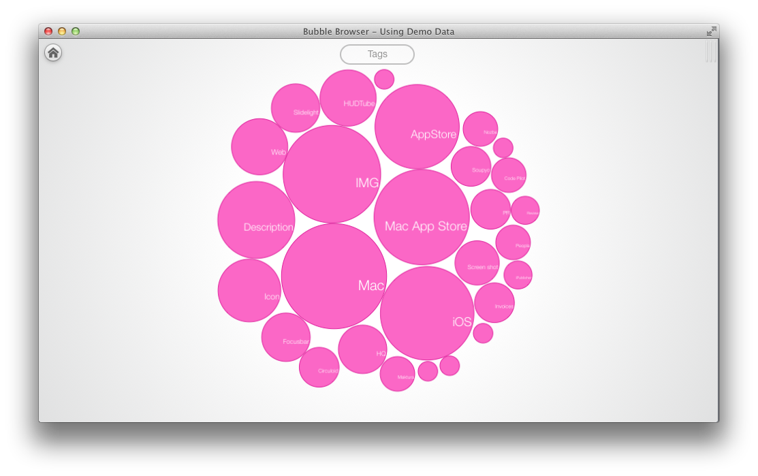Select the Nozbe bubble
The height and width of the screenshot is (476, 758).
(x=481, y=129)
